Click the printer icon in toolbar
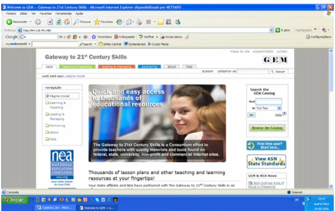This screenshot has height=211, width=335. tap(139, 22)
